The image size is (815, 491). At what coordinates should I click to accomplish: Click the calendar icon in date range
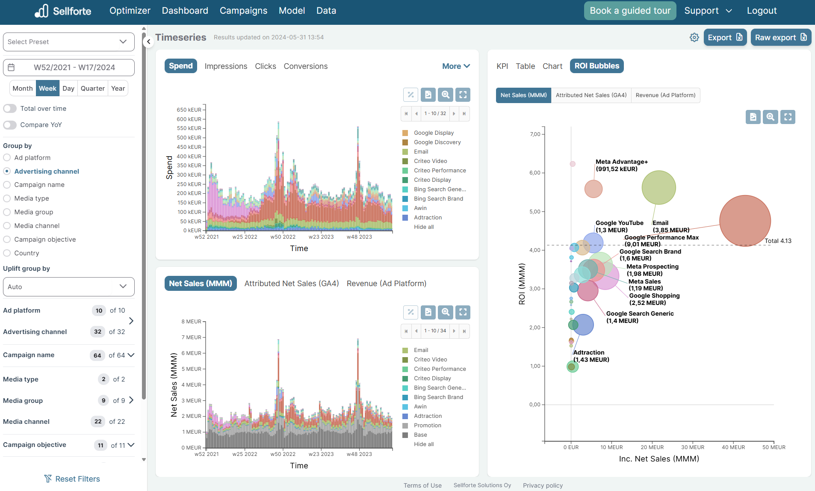pyautogui.click(x=12, y=67)
